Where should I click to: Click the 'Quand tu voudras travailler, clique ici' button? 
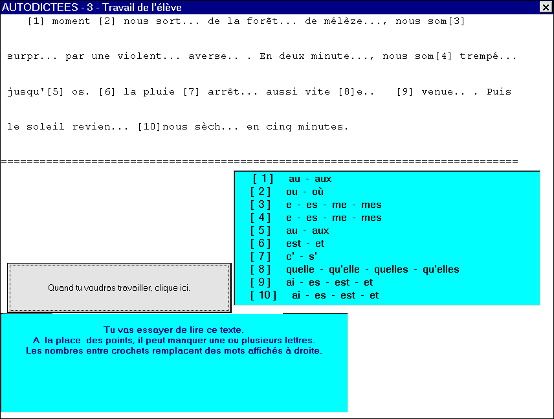tap(119, 288)
